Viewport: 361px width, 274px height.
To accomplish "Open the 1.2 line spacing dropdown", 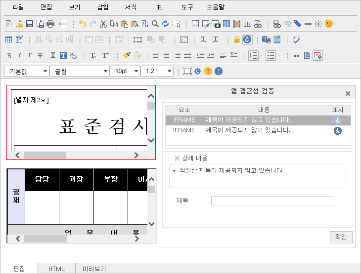I will (x=157, y=71).
